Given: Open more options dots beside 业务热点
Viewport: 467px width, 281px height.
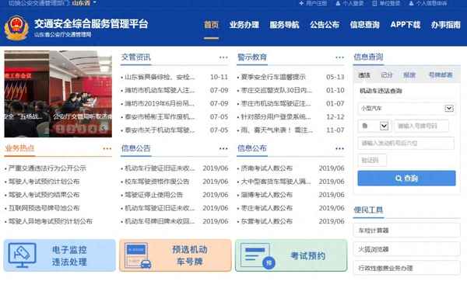Looking at the screenshot, I should pos(107,148).
